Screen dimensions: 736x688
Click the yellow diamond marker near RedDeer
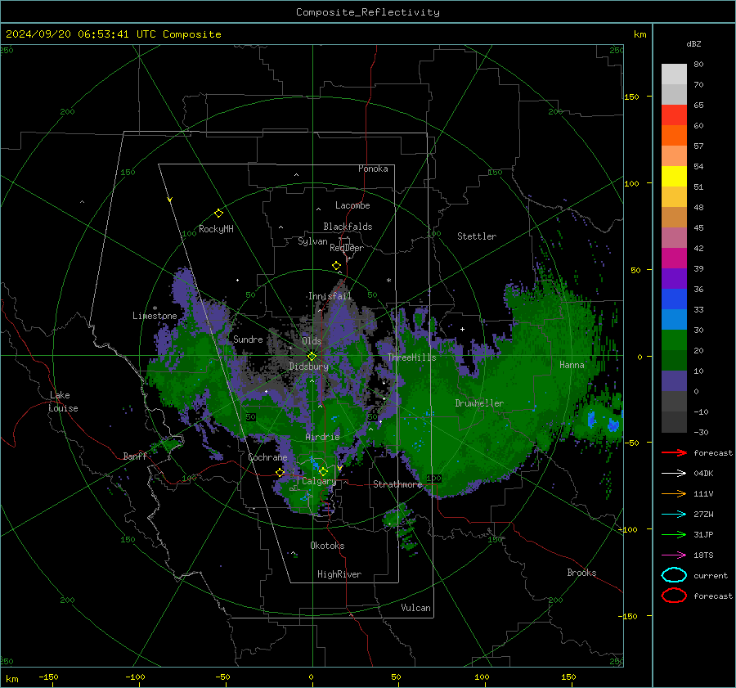[x=336, y=266]
